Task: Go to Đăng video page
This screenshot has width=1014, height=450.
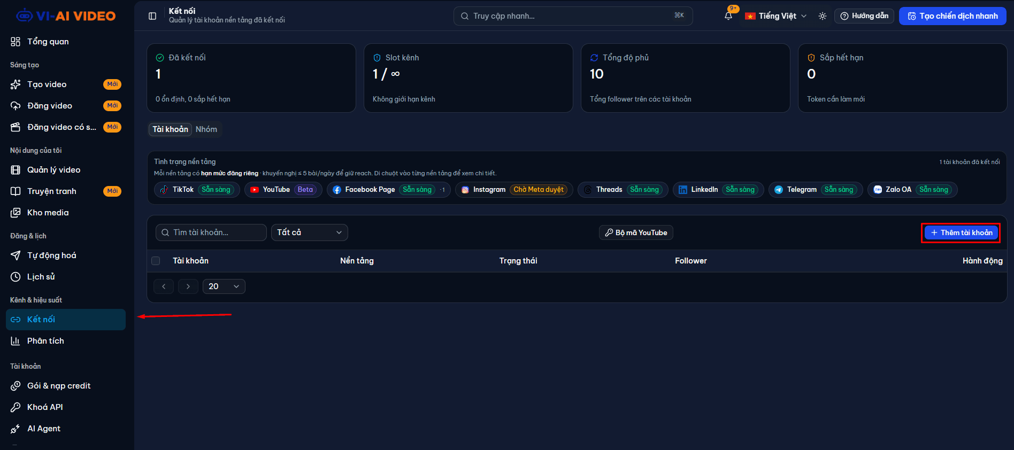Action: [x=66, y=106]
